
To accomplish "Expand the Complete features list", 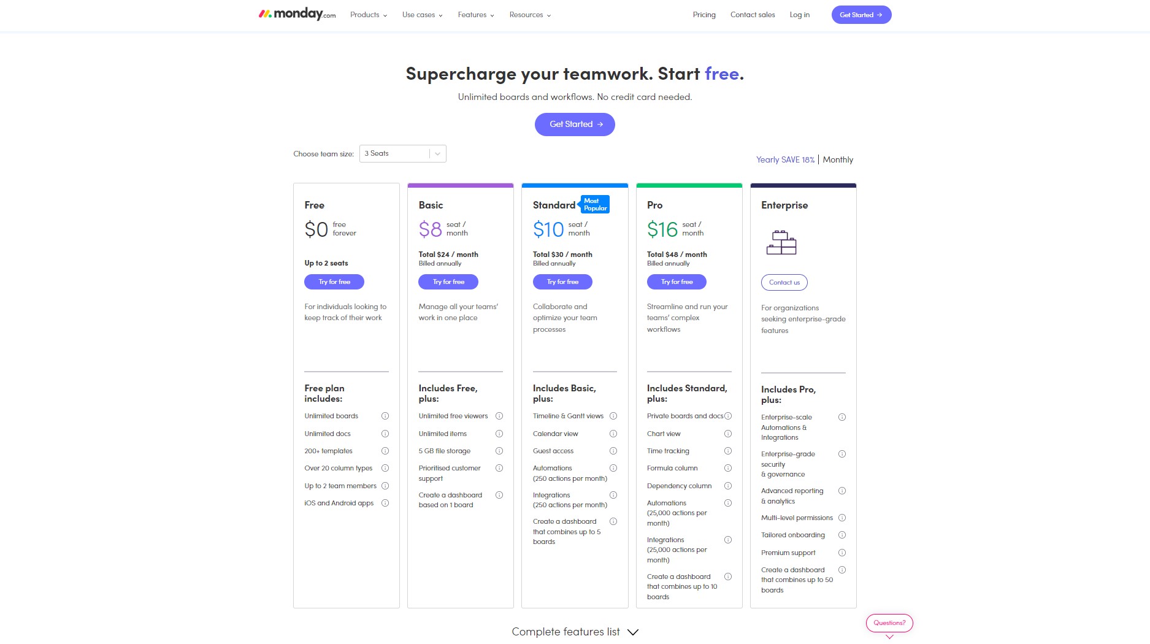I will 575,632.
